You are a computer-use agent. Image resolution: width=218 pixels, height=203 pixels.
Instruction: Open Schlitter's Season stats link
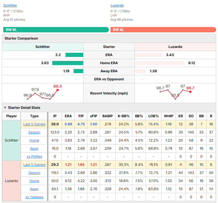coord(34,132)
